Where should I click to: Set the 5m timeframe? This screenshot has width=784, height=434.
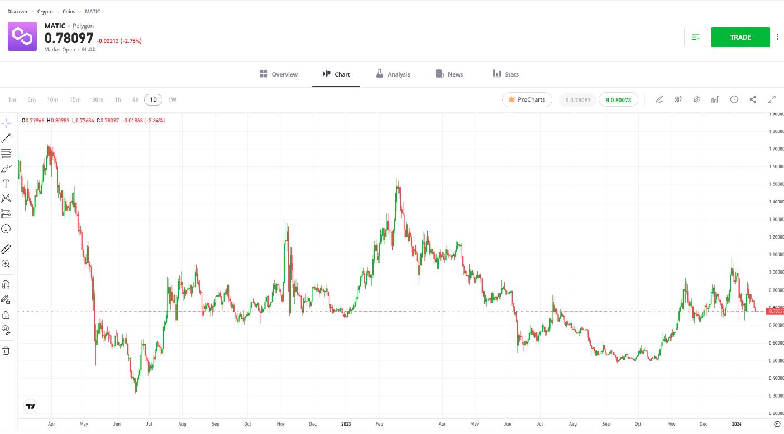pyautogui.click(x=32, y=100)
